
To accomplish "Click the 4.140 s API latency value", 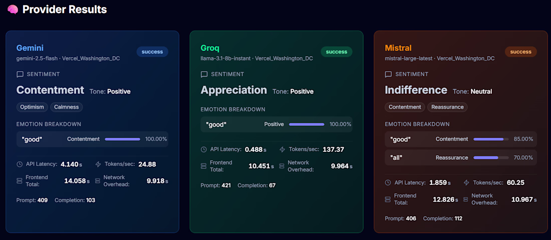I will click(x=71, y=164).
